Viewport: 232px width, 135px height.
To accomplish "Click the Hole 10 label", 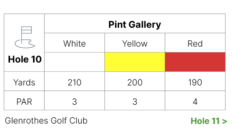I will pyautogui.click(x=25, y=59).
